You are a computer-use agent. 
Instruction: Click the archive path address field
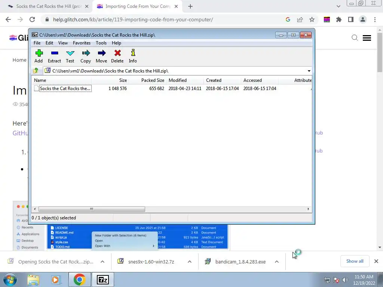pyautogui.click(x=175, y=71)
